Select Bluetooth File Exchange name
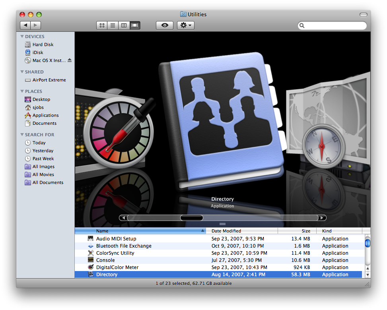387x310 pixels. (124, 246)
